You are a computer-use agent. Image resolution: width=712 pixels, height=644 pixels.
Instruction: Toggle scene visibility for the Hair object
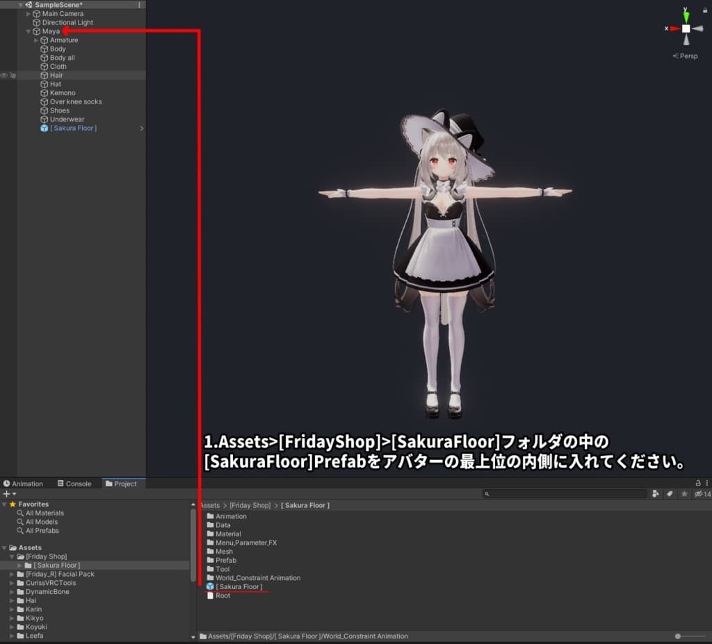pyautogui.click(x=4, y=75)
